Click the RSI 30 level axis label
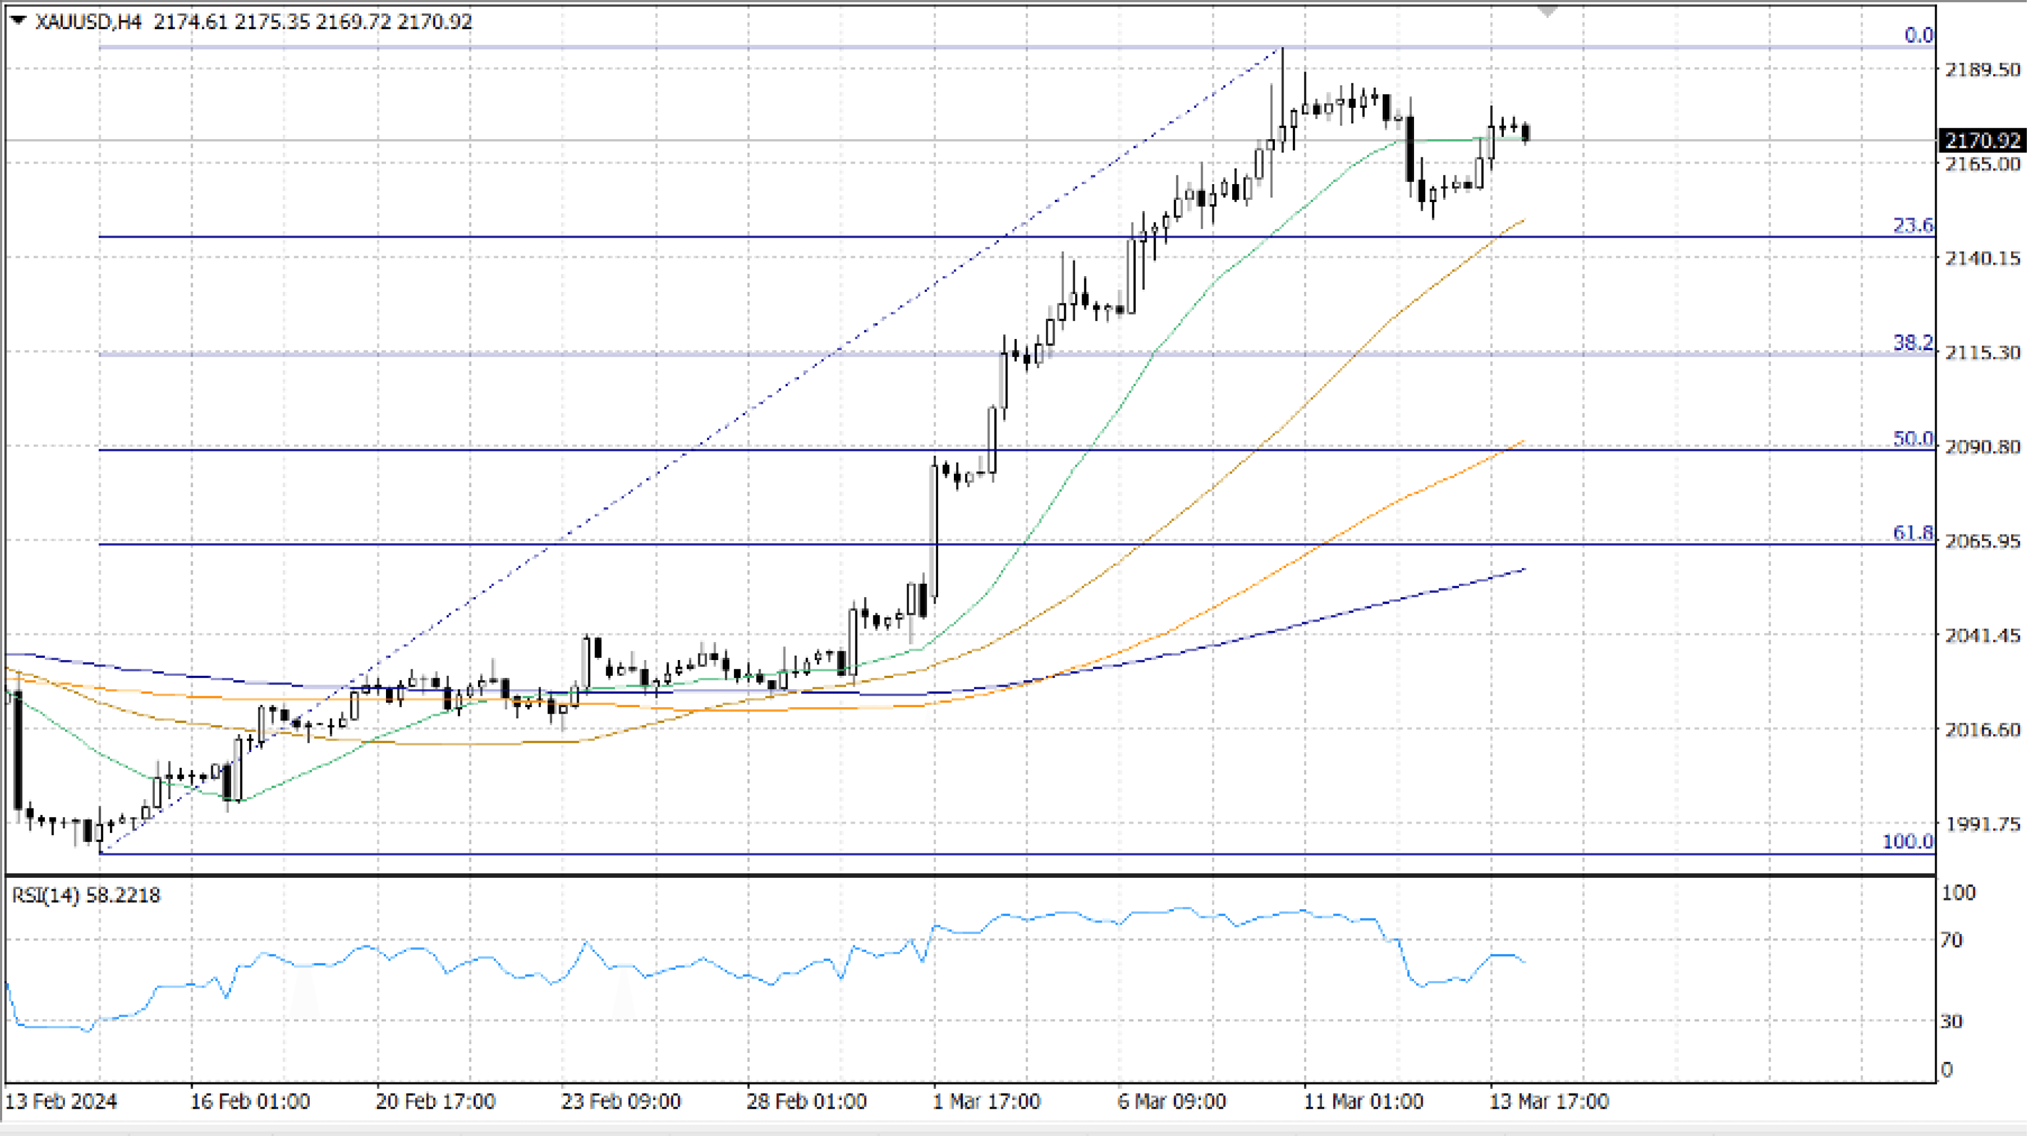Viewport: 2029px width, 1136px height. pyautogui.click(x=1951, y=1021)
